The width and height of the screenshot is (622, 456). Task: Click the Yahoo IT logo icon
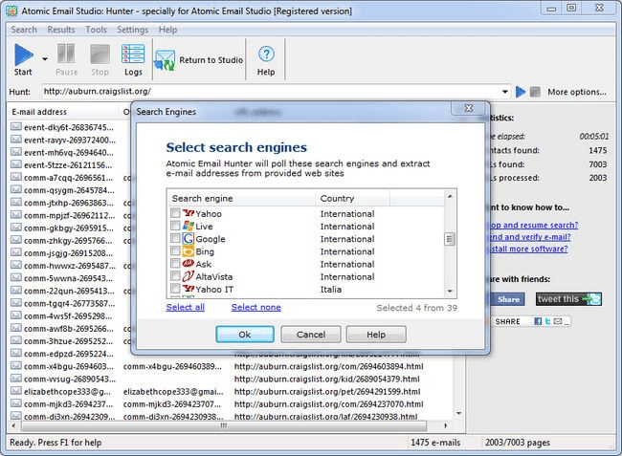pos(188,289)
